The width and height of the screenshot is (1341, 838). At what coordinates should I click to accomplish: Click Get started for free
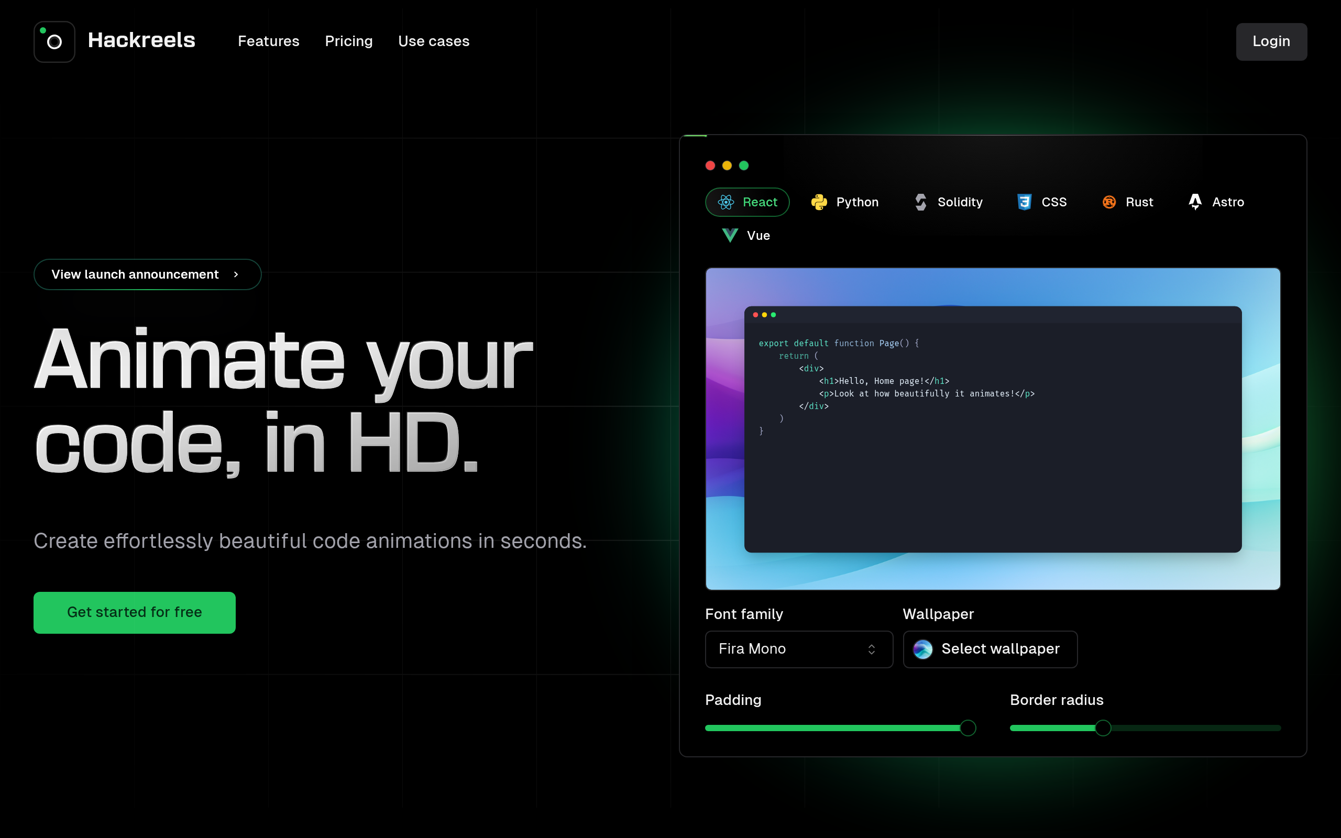pos(135,612)
